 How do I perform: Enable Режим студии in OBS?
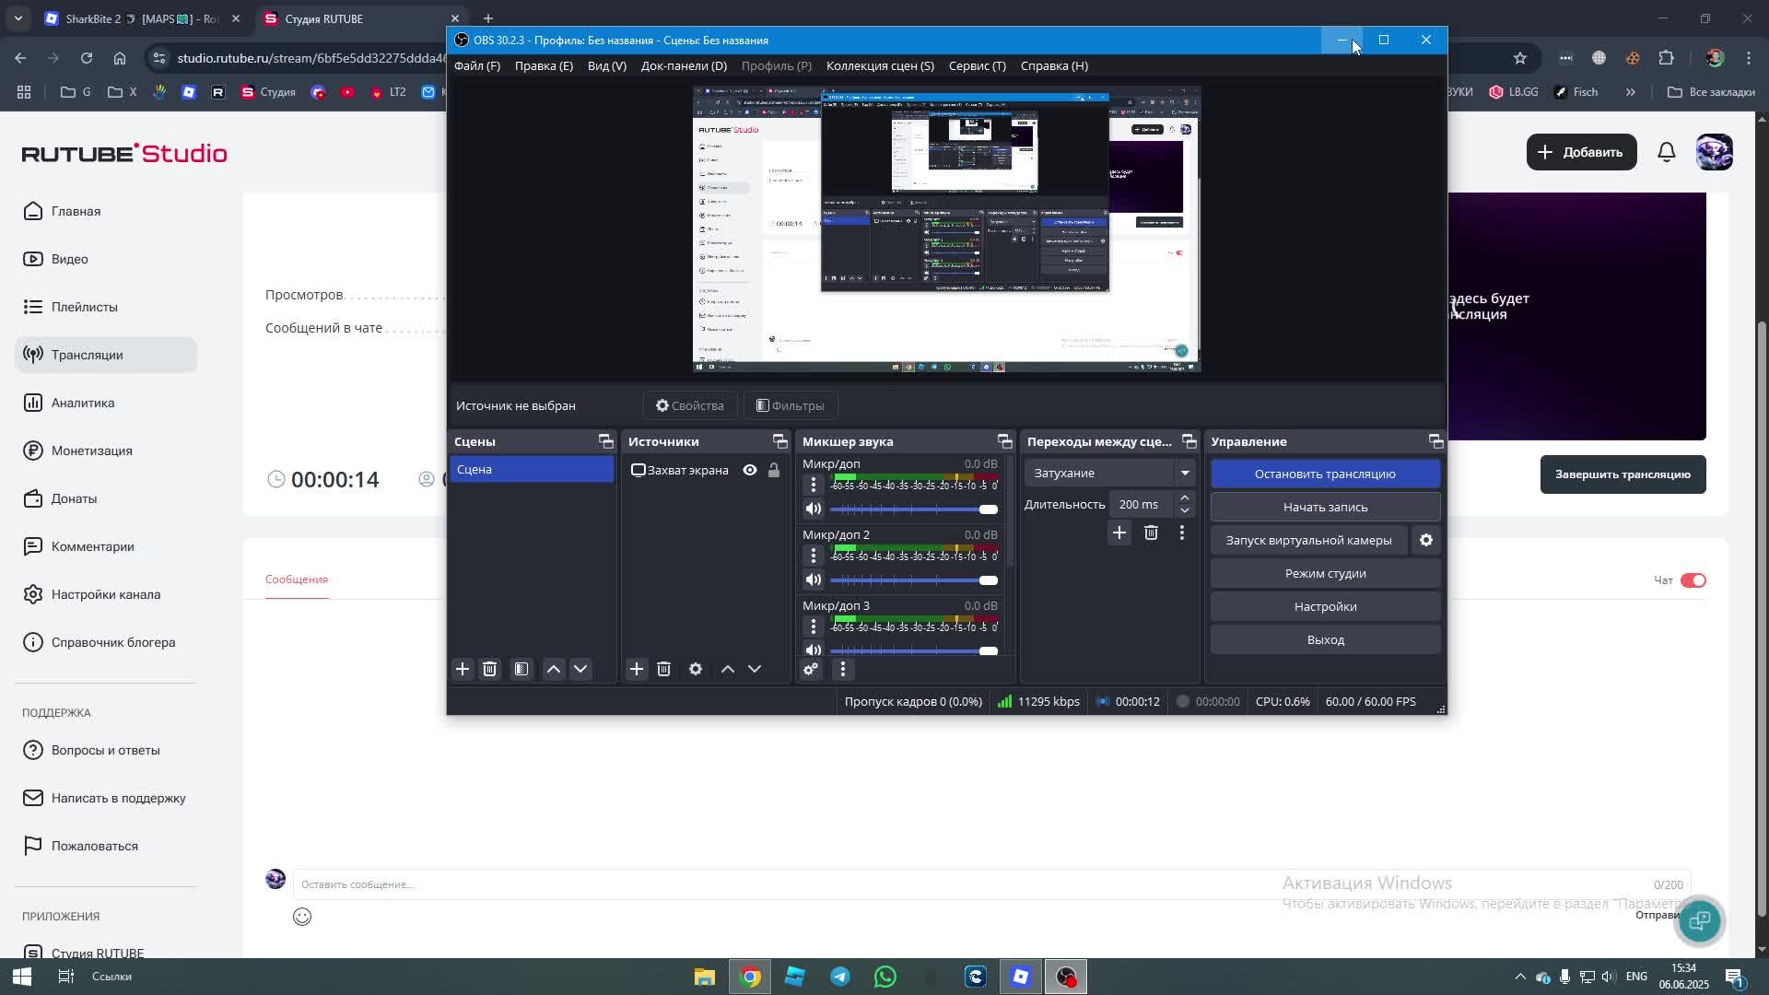(1325, 573)
